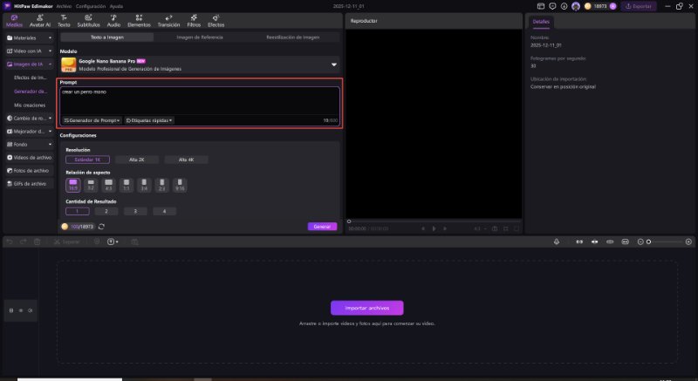This screenshot has width=698, height=381.
Task: Open the feedback message icon
Action: coord(552,6)
